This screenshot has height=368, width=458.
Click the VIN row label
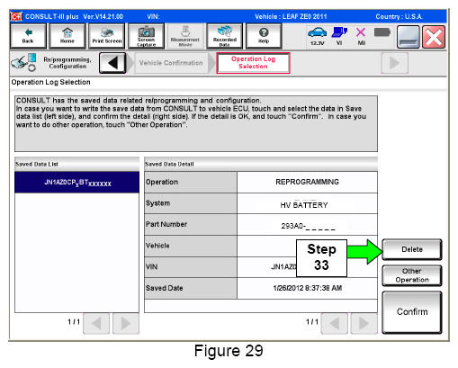point(191,267)
